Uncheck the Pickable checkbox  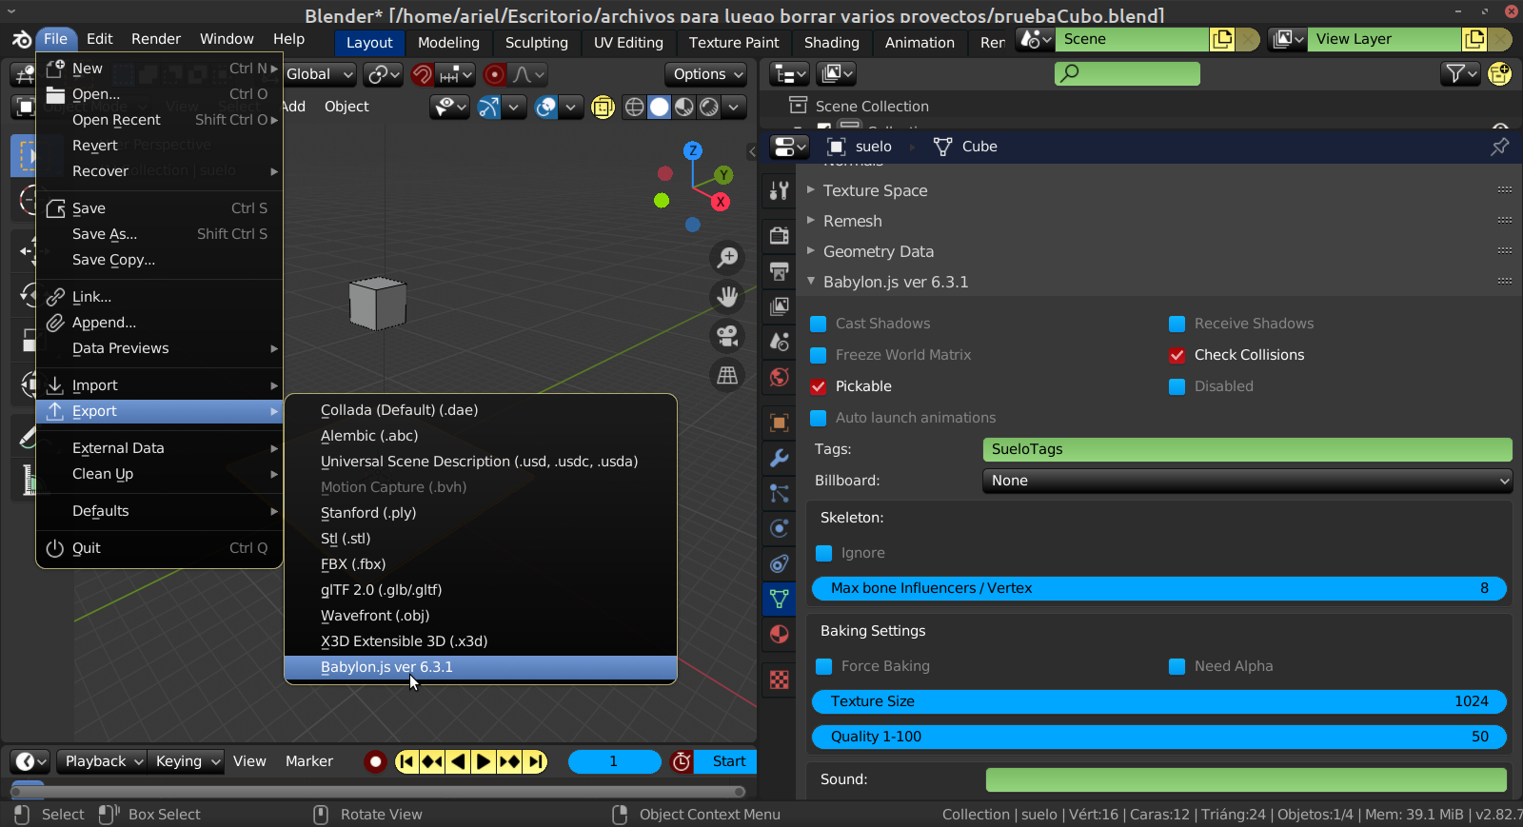click(x=818, y=386)
